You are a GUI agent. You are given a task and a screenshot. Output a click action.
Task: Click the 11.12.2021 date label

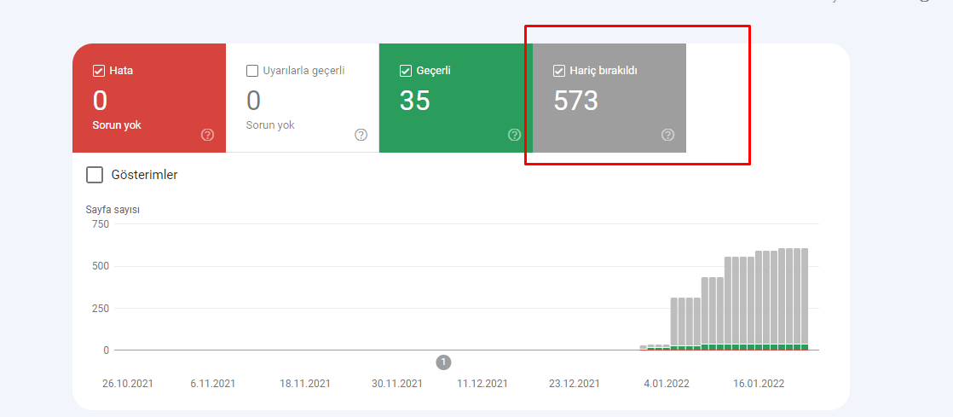pyautogui.click(x=482, y=384)
